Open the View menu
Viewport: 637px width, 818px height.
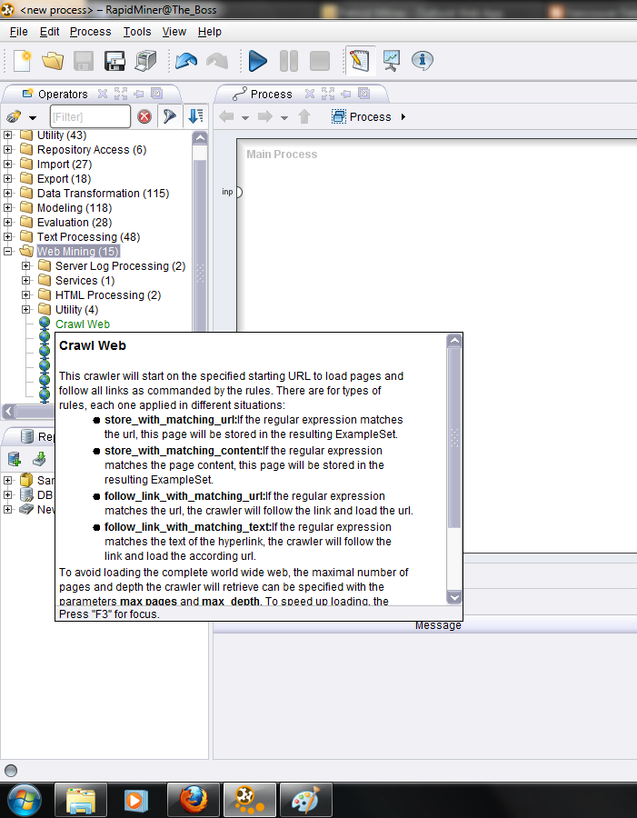[x=174, y=32]
